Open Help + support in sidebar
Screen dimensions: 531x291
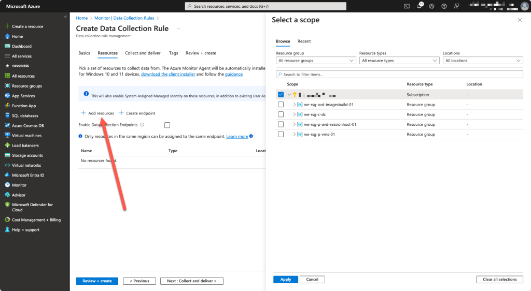(25, 230)
